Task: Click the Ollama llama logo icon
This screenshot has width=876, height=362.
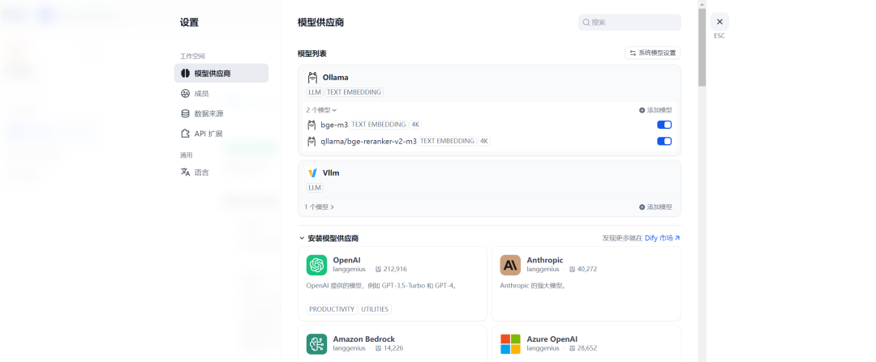Action: pos(312,78)
